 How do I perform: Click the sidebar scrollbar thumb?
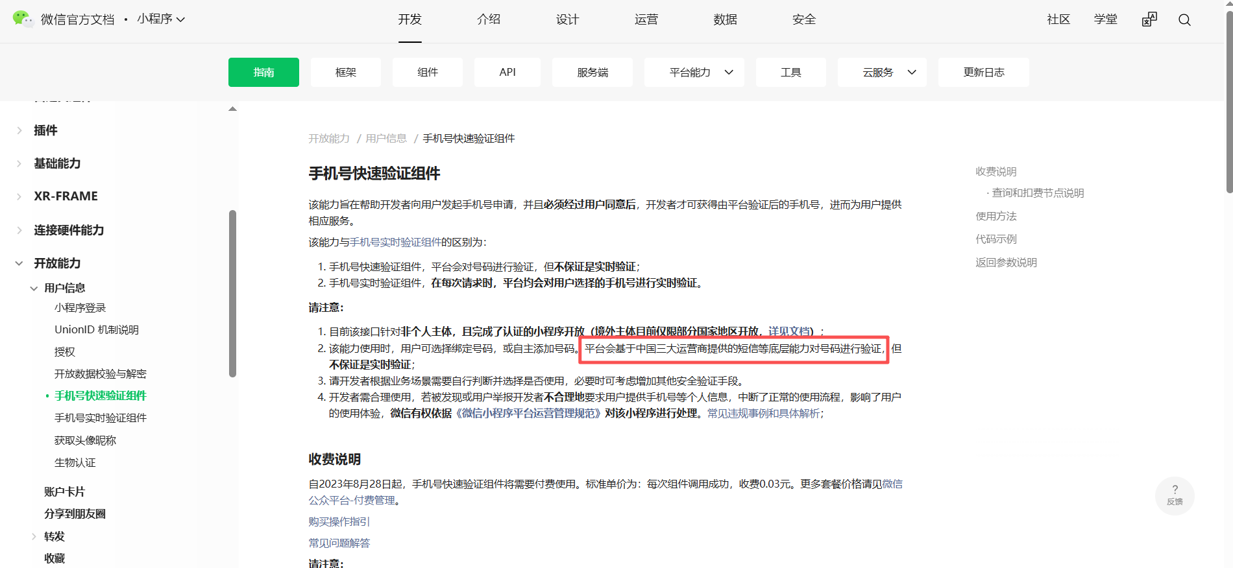232,293
